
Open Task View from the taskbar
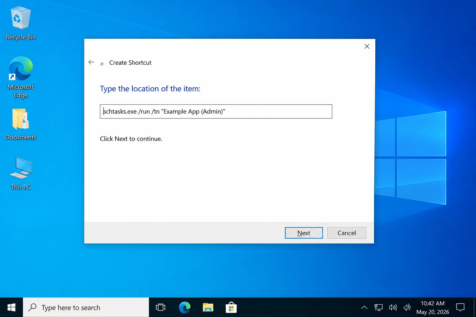(161, 307)
